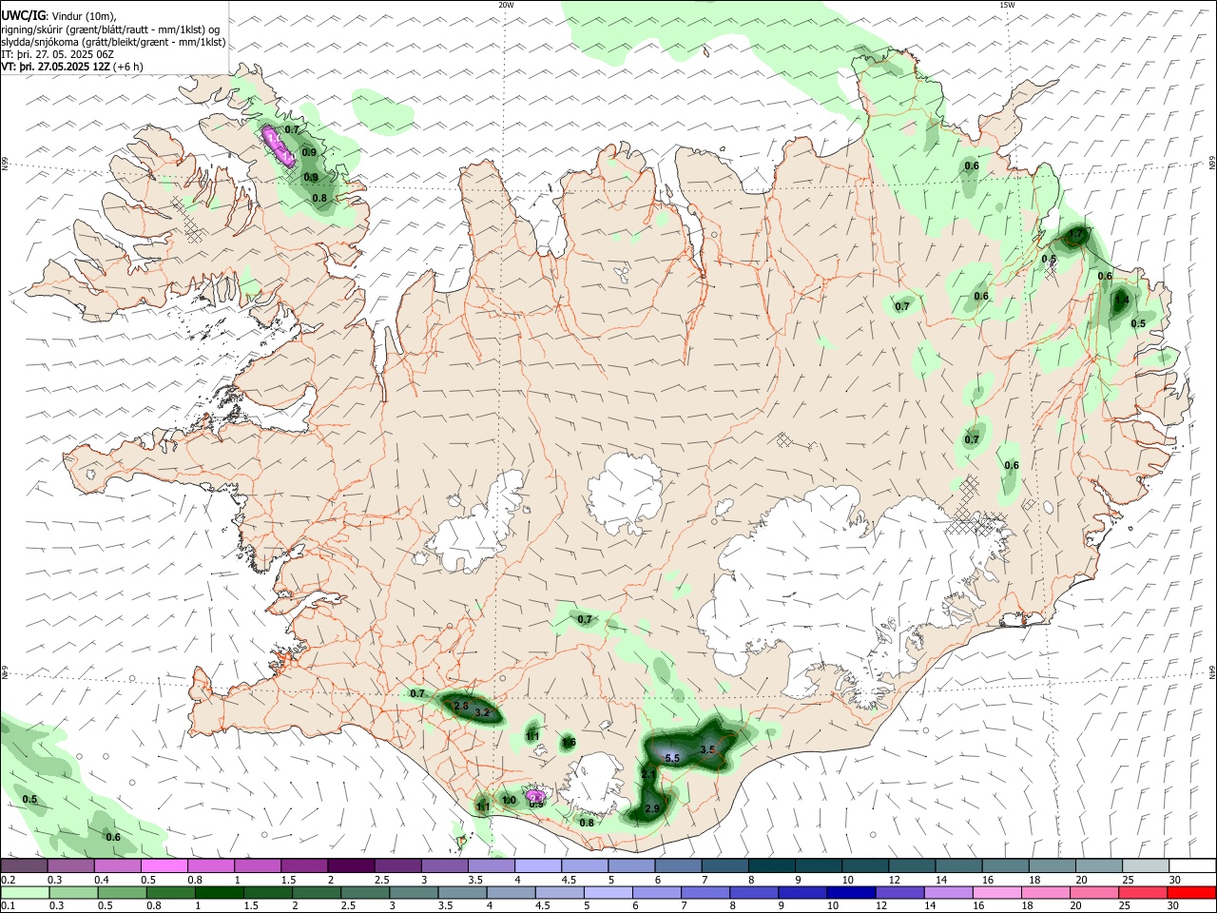Click the 20W longitude label at the top
This screenshot has height=913, width=1217.
[x=506, y=5]
